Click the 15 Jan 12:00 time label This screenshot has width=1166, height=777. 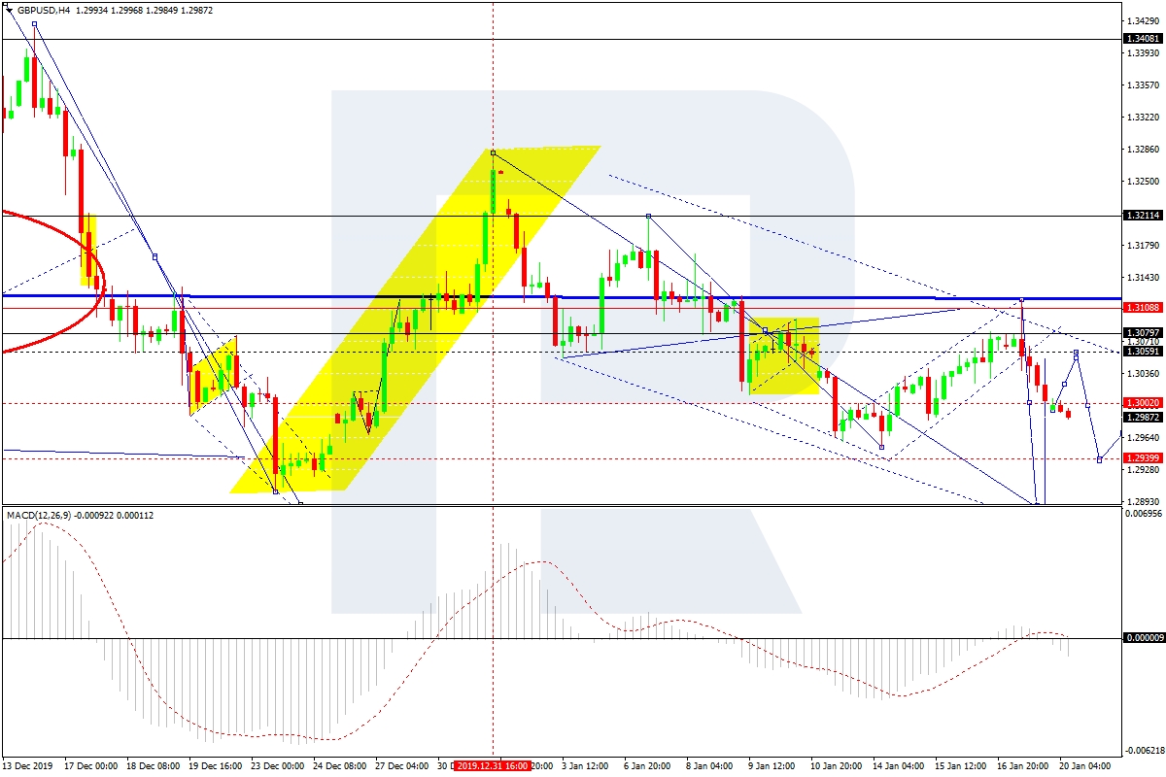963,766
